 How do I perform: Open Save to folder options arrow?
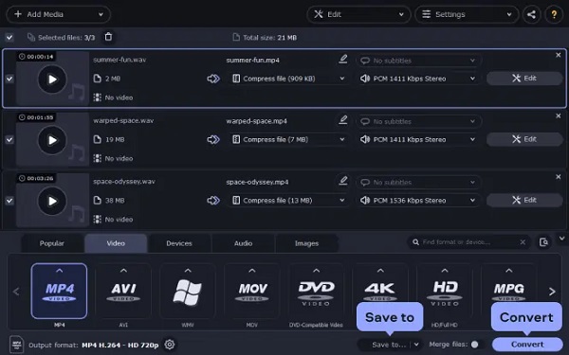416,345
